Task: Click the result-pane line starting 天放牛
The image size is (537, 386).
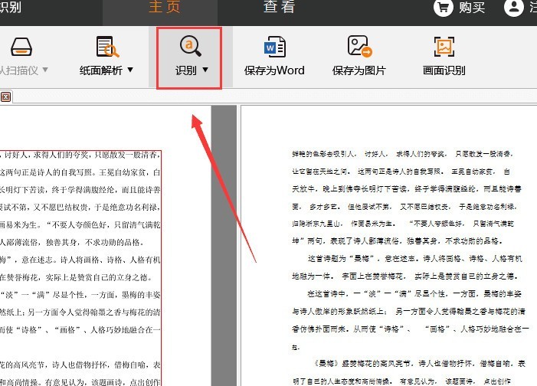Action: 407,189
